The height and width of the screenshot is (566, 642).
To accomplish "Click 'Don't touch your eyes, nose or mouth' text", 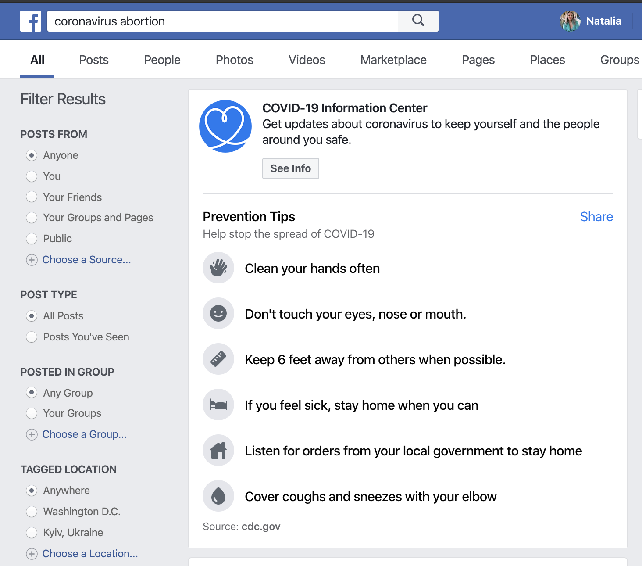I will click(355, 314).
